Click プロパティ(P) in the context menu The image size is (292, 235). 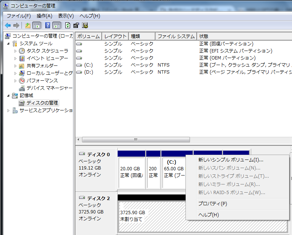[x=213, y=204]
